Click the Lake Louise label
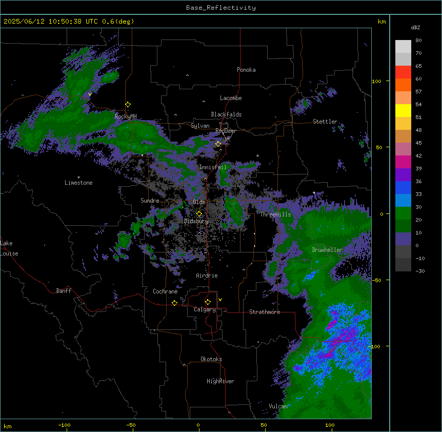Viewport: 442px width, 432px height. (9, 248)
